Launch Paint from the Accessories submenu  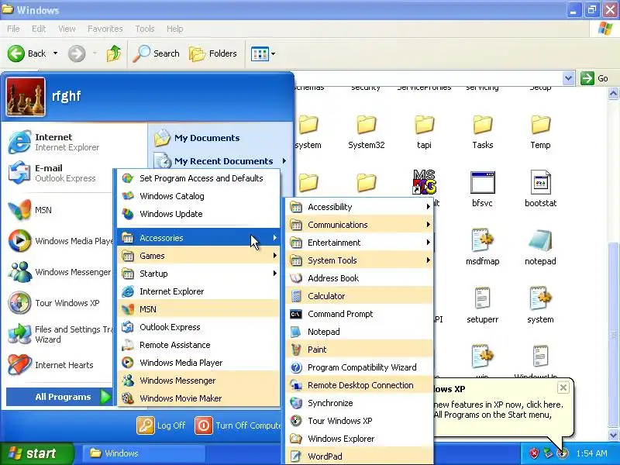[x=359, y=350]
